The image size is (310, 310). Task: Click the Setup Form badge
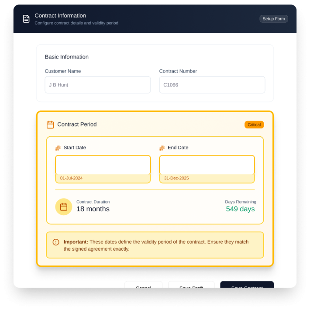click(x=274, y=19)
